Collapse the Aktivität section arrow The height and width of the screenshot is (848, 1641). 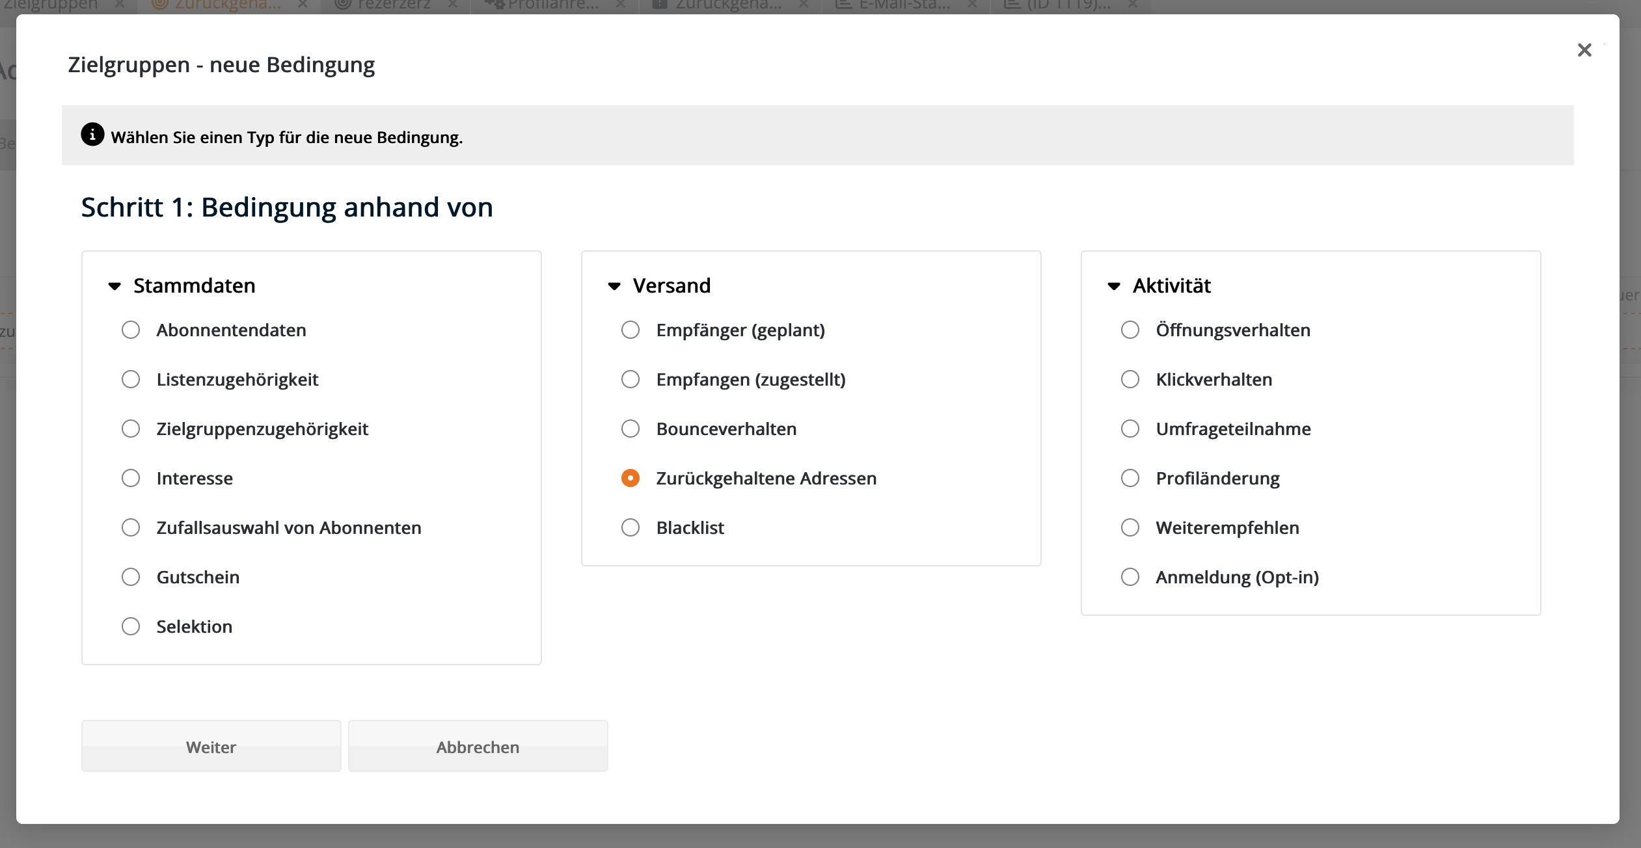(1114, 286)
